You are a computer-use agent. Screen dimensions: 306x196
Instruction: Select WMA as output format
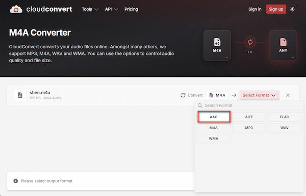click(214, 138)
